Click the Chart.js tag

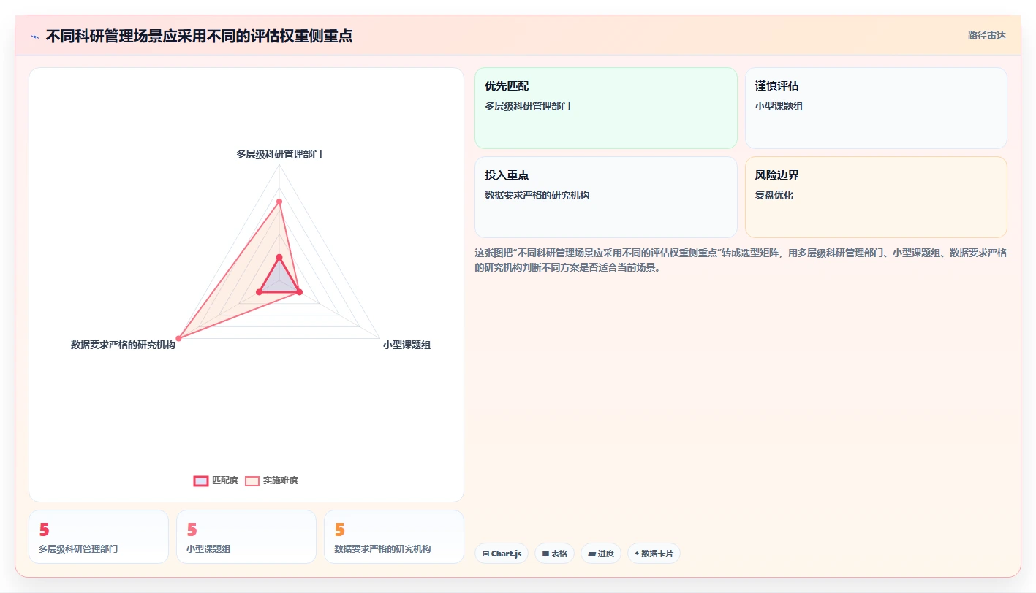click(502, 554)
